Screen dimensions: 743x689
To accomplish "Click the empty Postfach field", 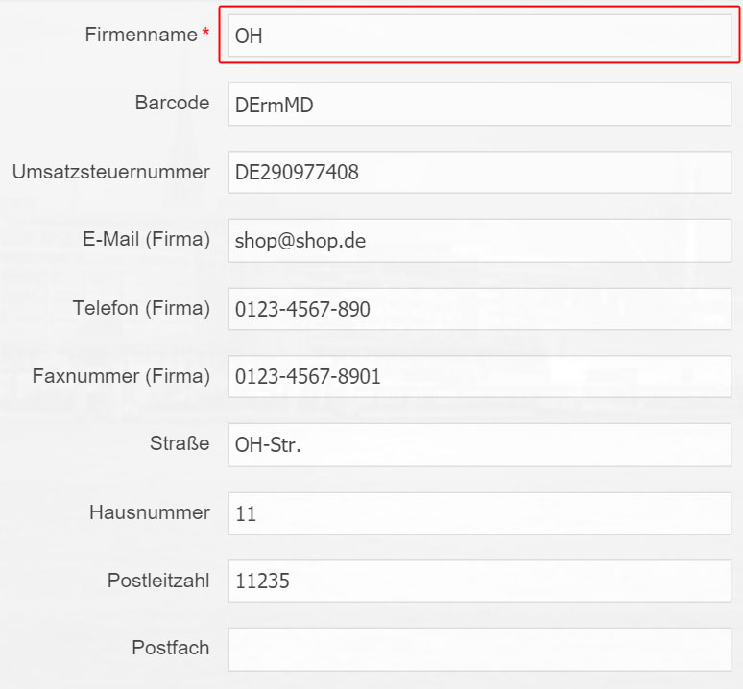I will pyautogui.click(x=480, y=650).
